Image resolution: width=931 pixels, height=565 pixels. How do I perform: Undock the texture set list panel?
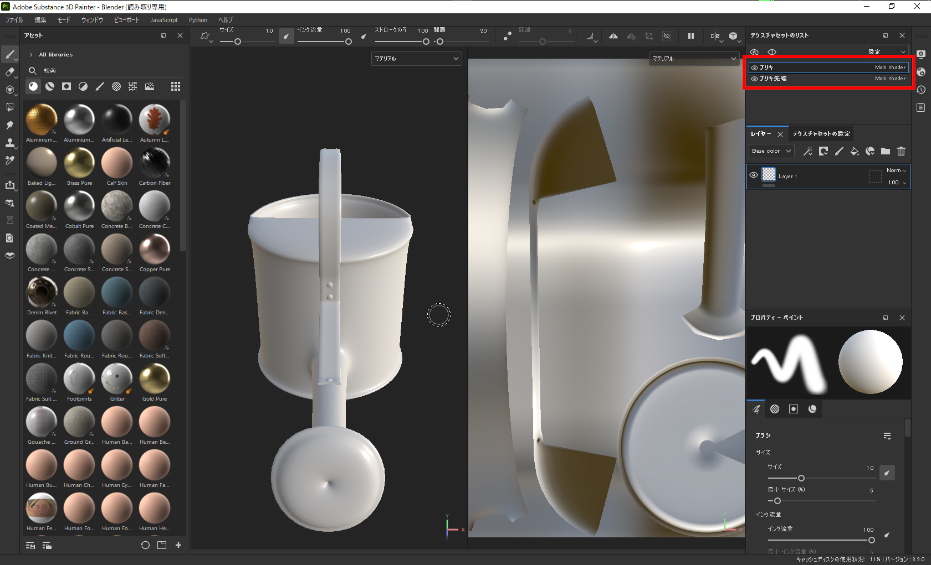click(x=886, y=35)
